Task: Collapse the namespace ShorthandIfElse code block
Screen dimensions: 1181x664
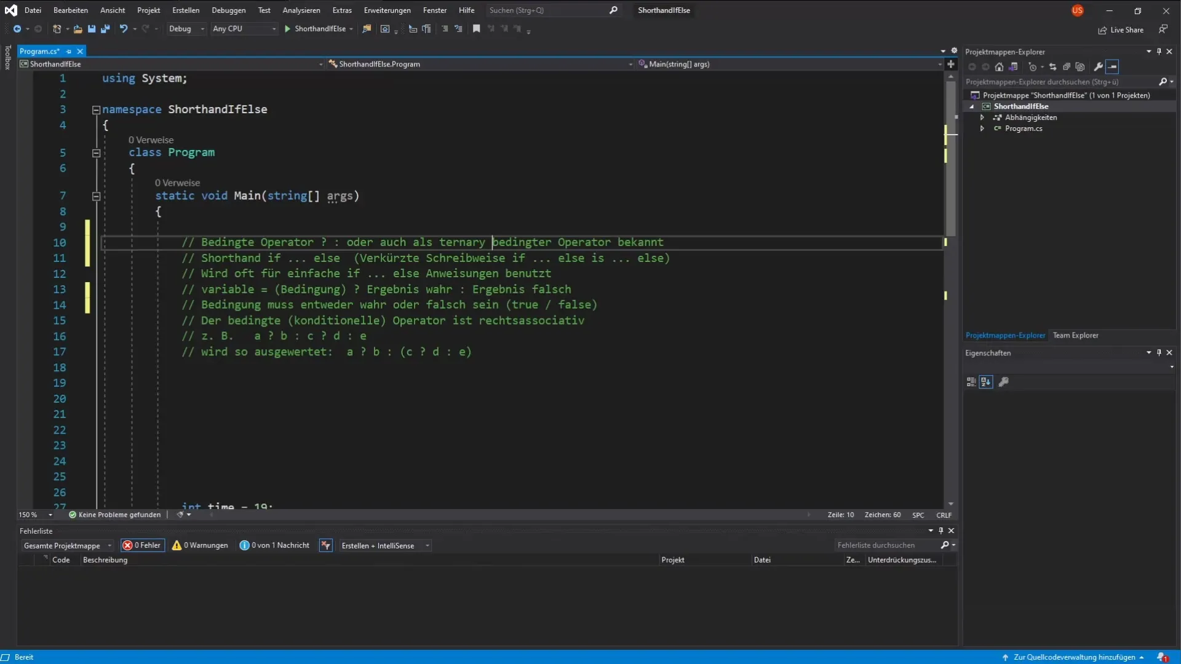Action: point(96,110)
